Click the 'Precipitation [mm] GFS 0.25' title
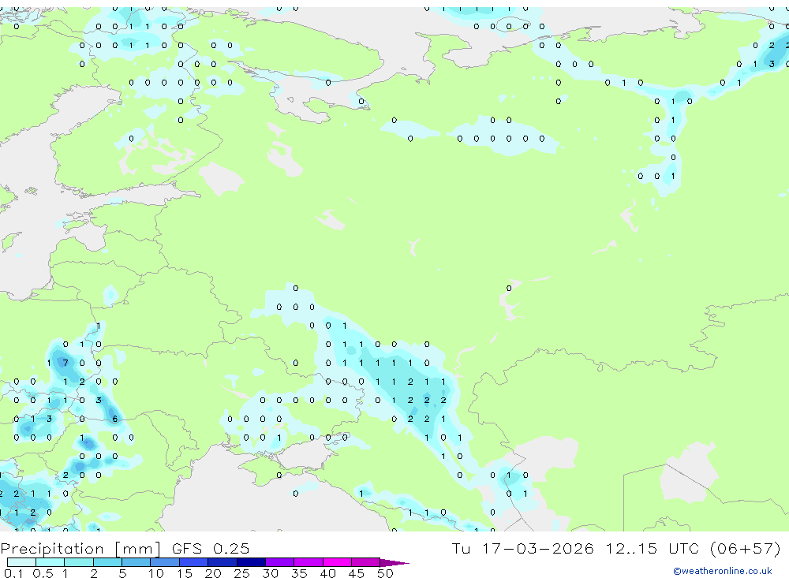 (125, 549)
